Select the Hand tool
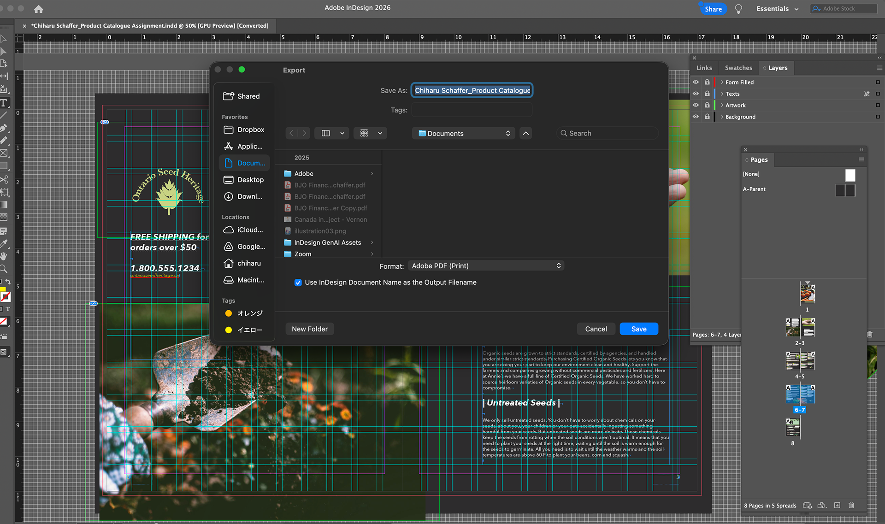 (x=4, y=256)
